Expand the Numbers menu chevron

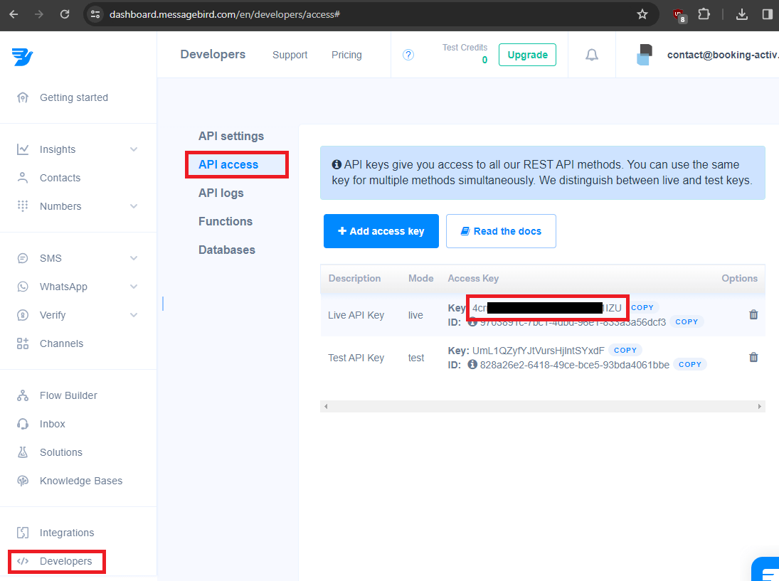[x=134, y=206]
